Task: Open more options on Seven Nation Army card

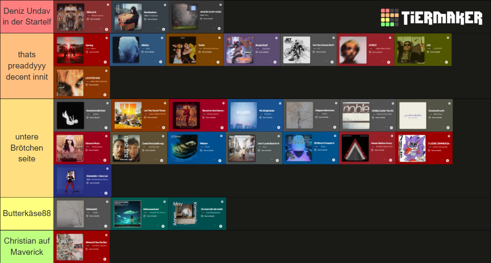Action: pyautogui.click(x=385, y=160)
